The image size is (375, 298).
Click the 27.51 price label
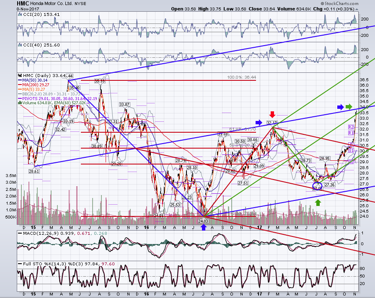point(243,183)
